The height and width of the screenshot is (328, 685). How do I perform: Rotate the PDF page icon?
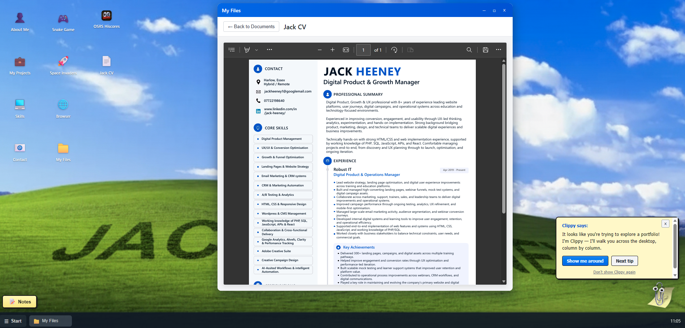[x=394, y=50]
